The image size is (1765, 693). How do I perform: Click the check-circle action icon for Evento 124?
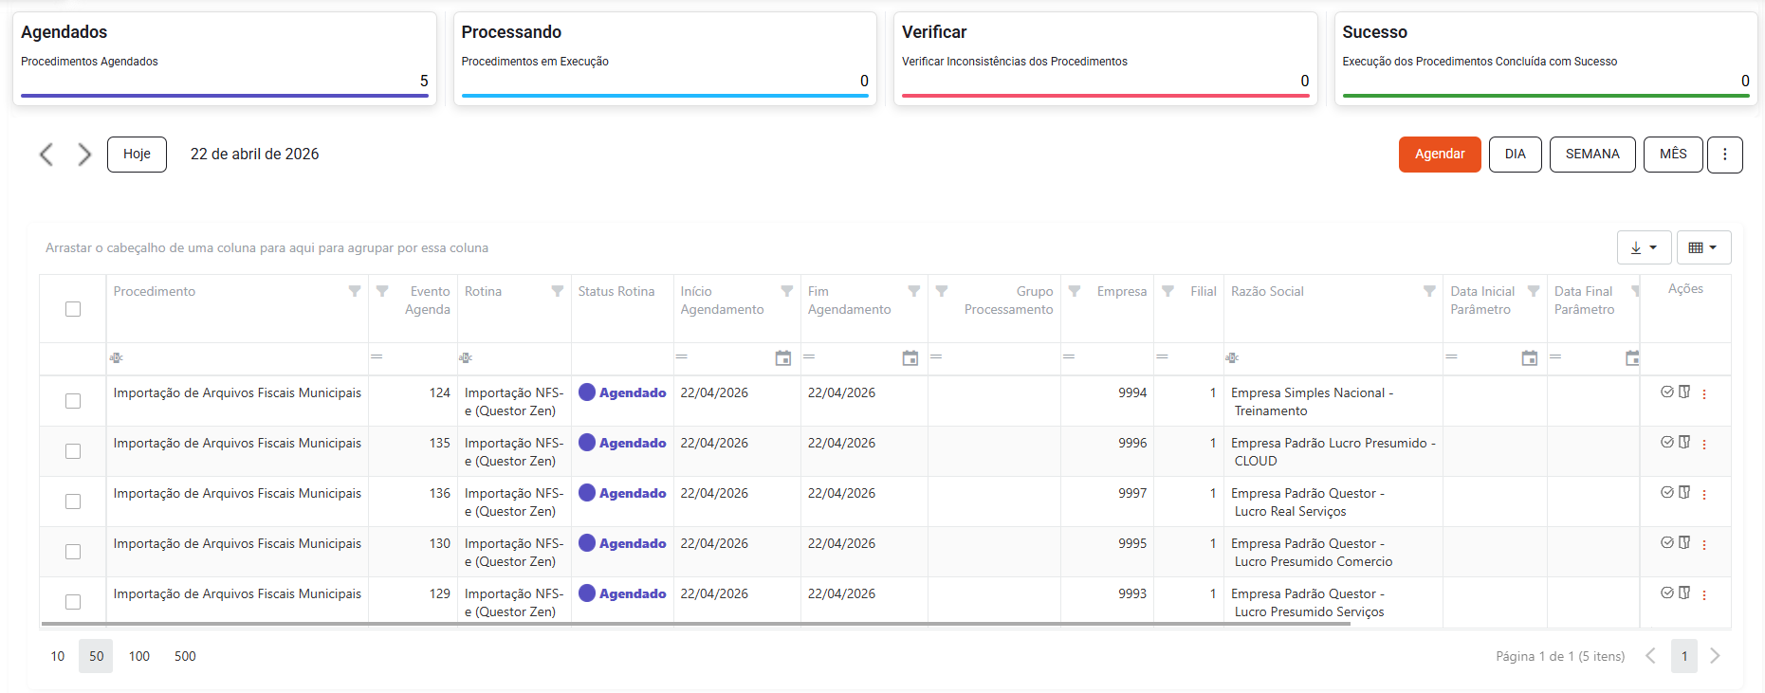click(x=1666, y=392)
